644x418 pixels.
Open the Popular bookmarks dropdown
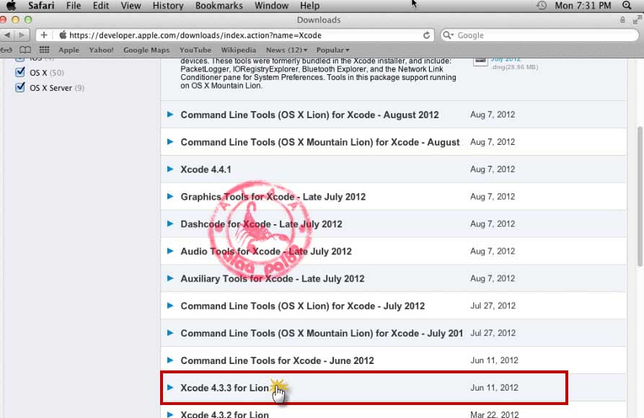[x=332, y=50]
